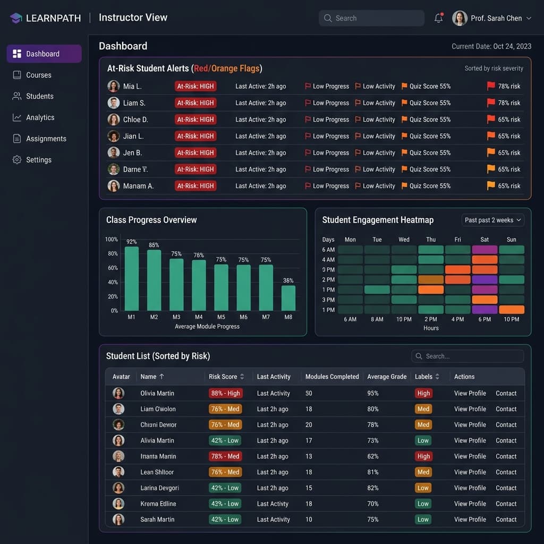
Task: Open the Past 2 weeks heatmap dropdown
Action: tap(492, 220)
